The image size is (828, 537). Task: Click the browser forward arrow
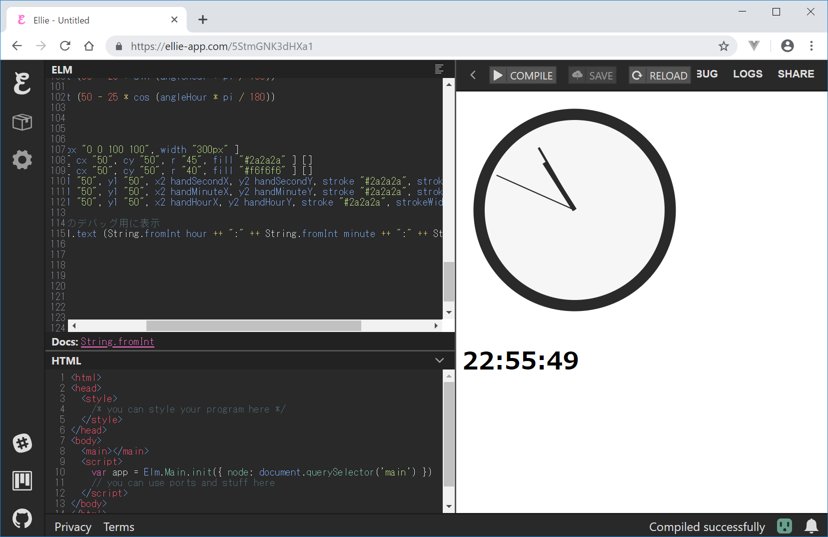click(x=41, y=46)
